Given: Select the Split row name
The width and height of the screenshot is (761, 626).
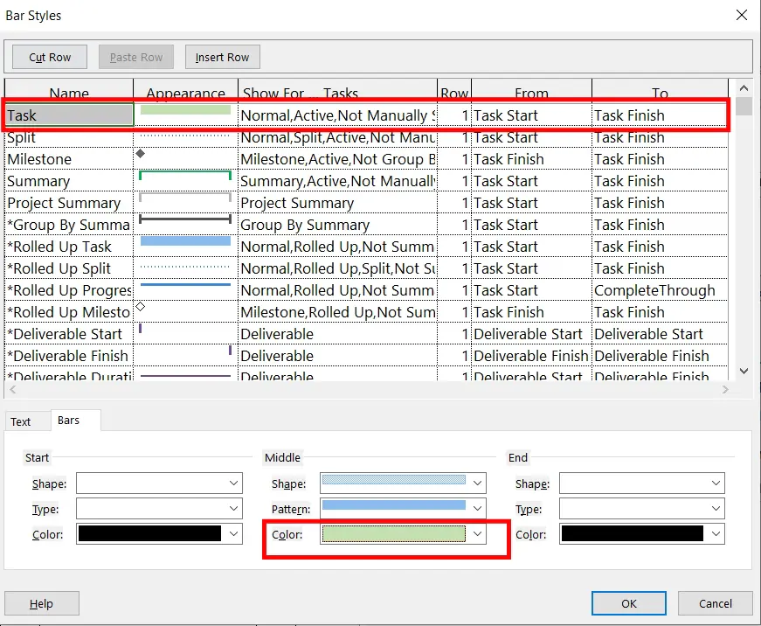Looking at the screenshot, I should point(69,137).
